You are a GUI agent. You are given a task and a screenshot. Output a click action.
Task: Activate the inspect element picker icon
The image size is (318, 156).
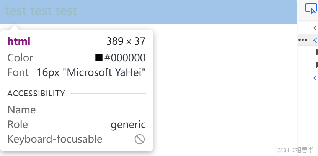pyautogui.click(x=310, y=8)
